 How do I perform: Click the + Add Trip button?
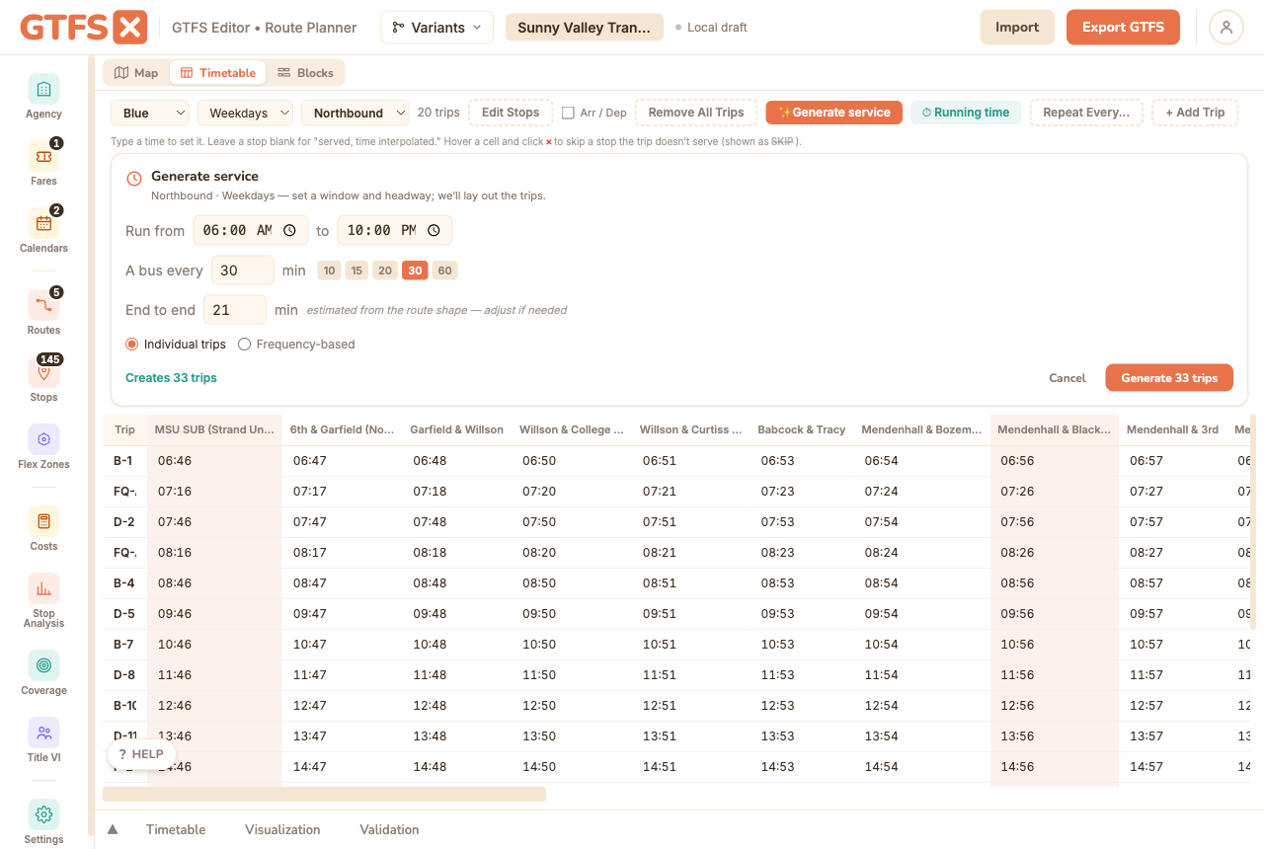point(1195,113)
